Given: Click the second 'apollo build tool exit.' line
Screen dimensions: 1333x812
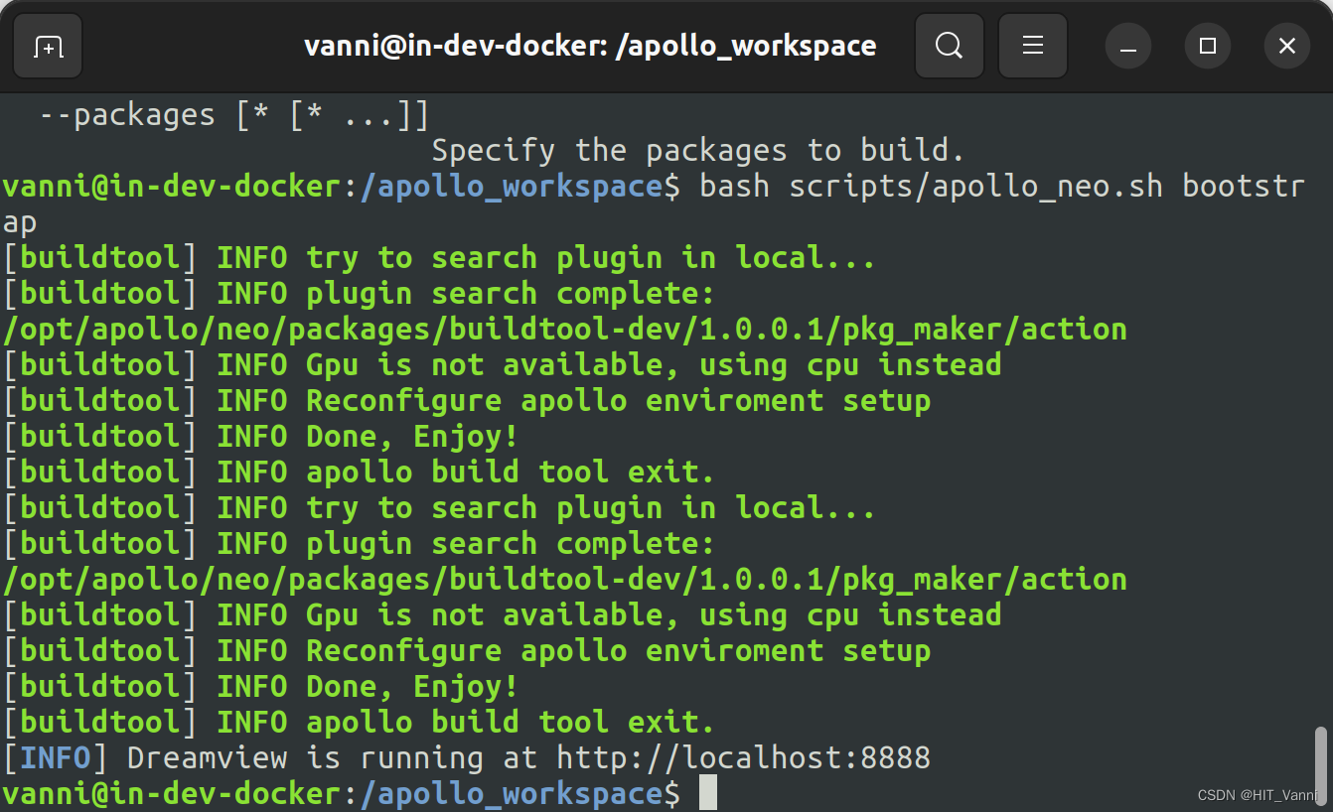Looking at the screenshot, I should 359,723.
